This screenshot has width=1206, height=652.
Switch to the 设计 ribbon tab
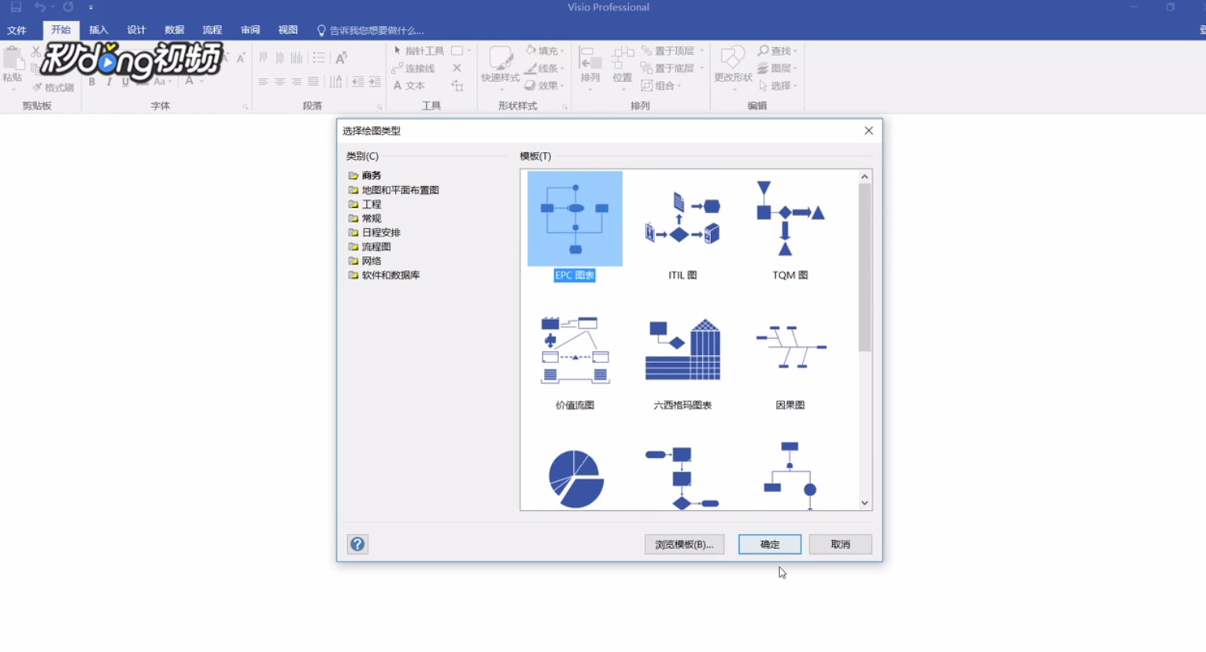click(x=136, y=30)
